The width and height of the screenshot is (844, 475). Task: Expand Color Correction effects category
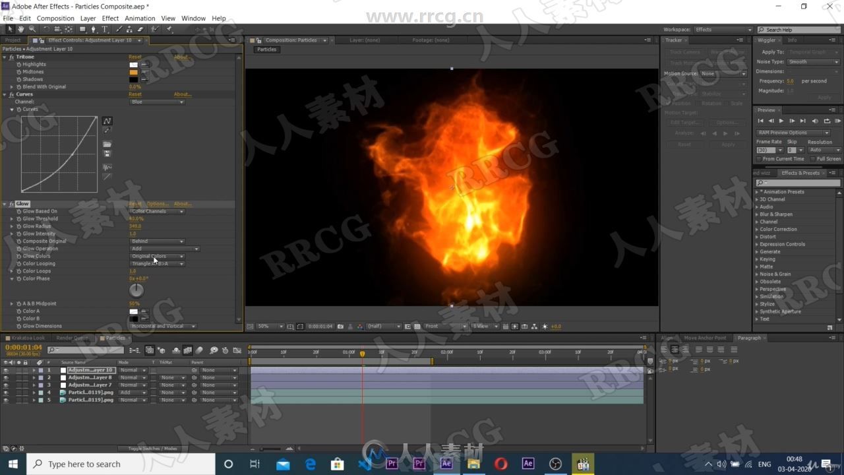click(x=757, y=229)
